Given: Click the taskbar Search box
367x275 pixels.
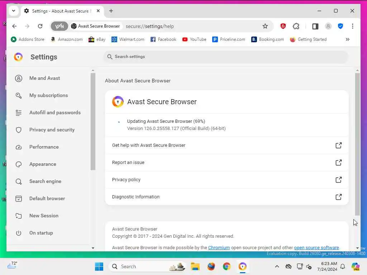Looking at the screenshot, I should click(x=148, y=266).
